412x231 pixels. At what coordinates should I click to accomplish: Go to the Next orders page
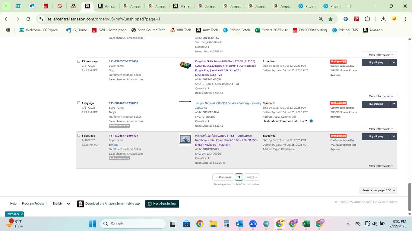click(x=252, y=177)
